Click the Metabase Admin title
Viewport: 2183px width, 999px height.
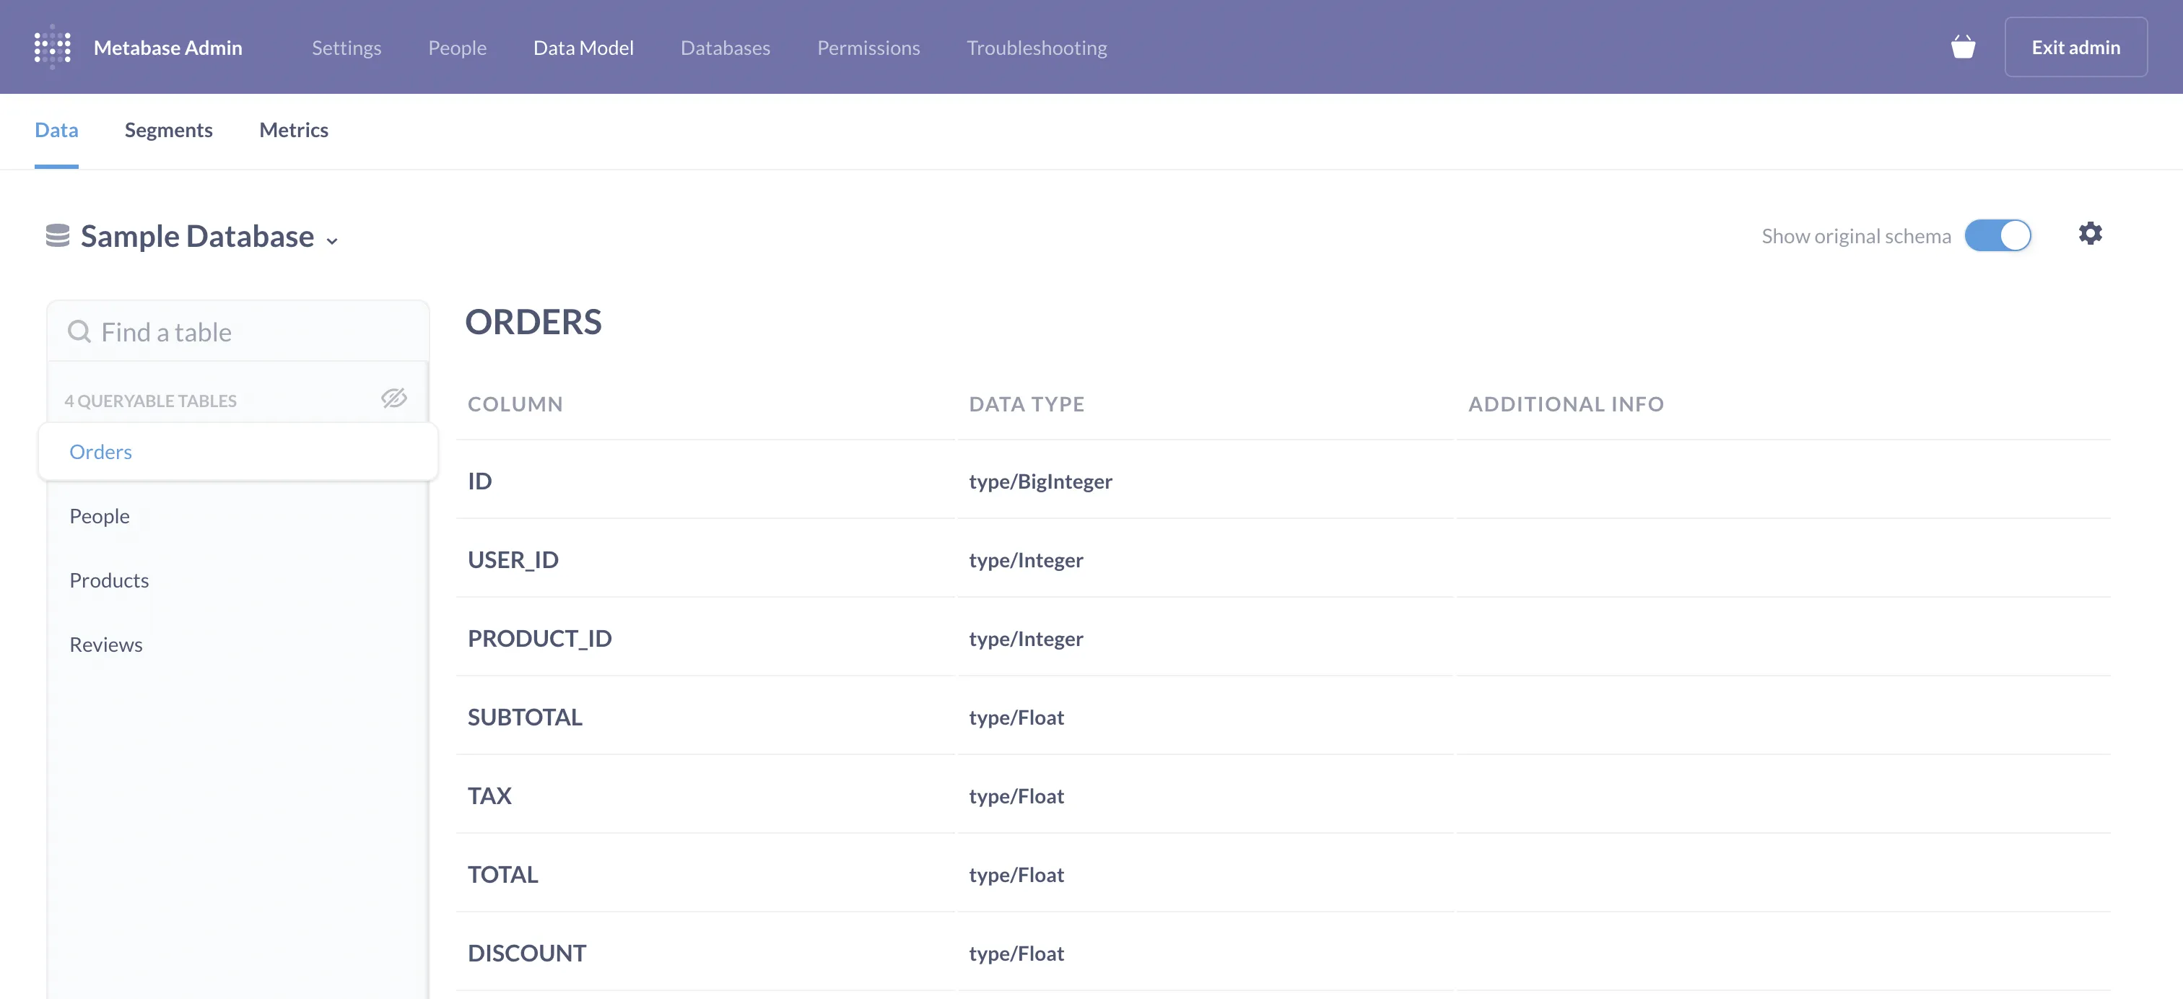click(167, 48)
